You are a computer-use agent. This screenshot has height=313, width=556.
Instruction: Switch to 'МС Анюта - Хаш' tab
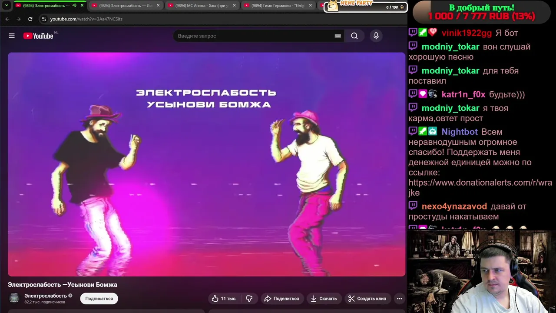(201, 6)
